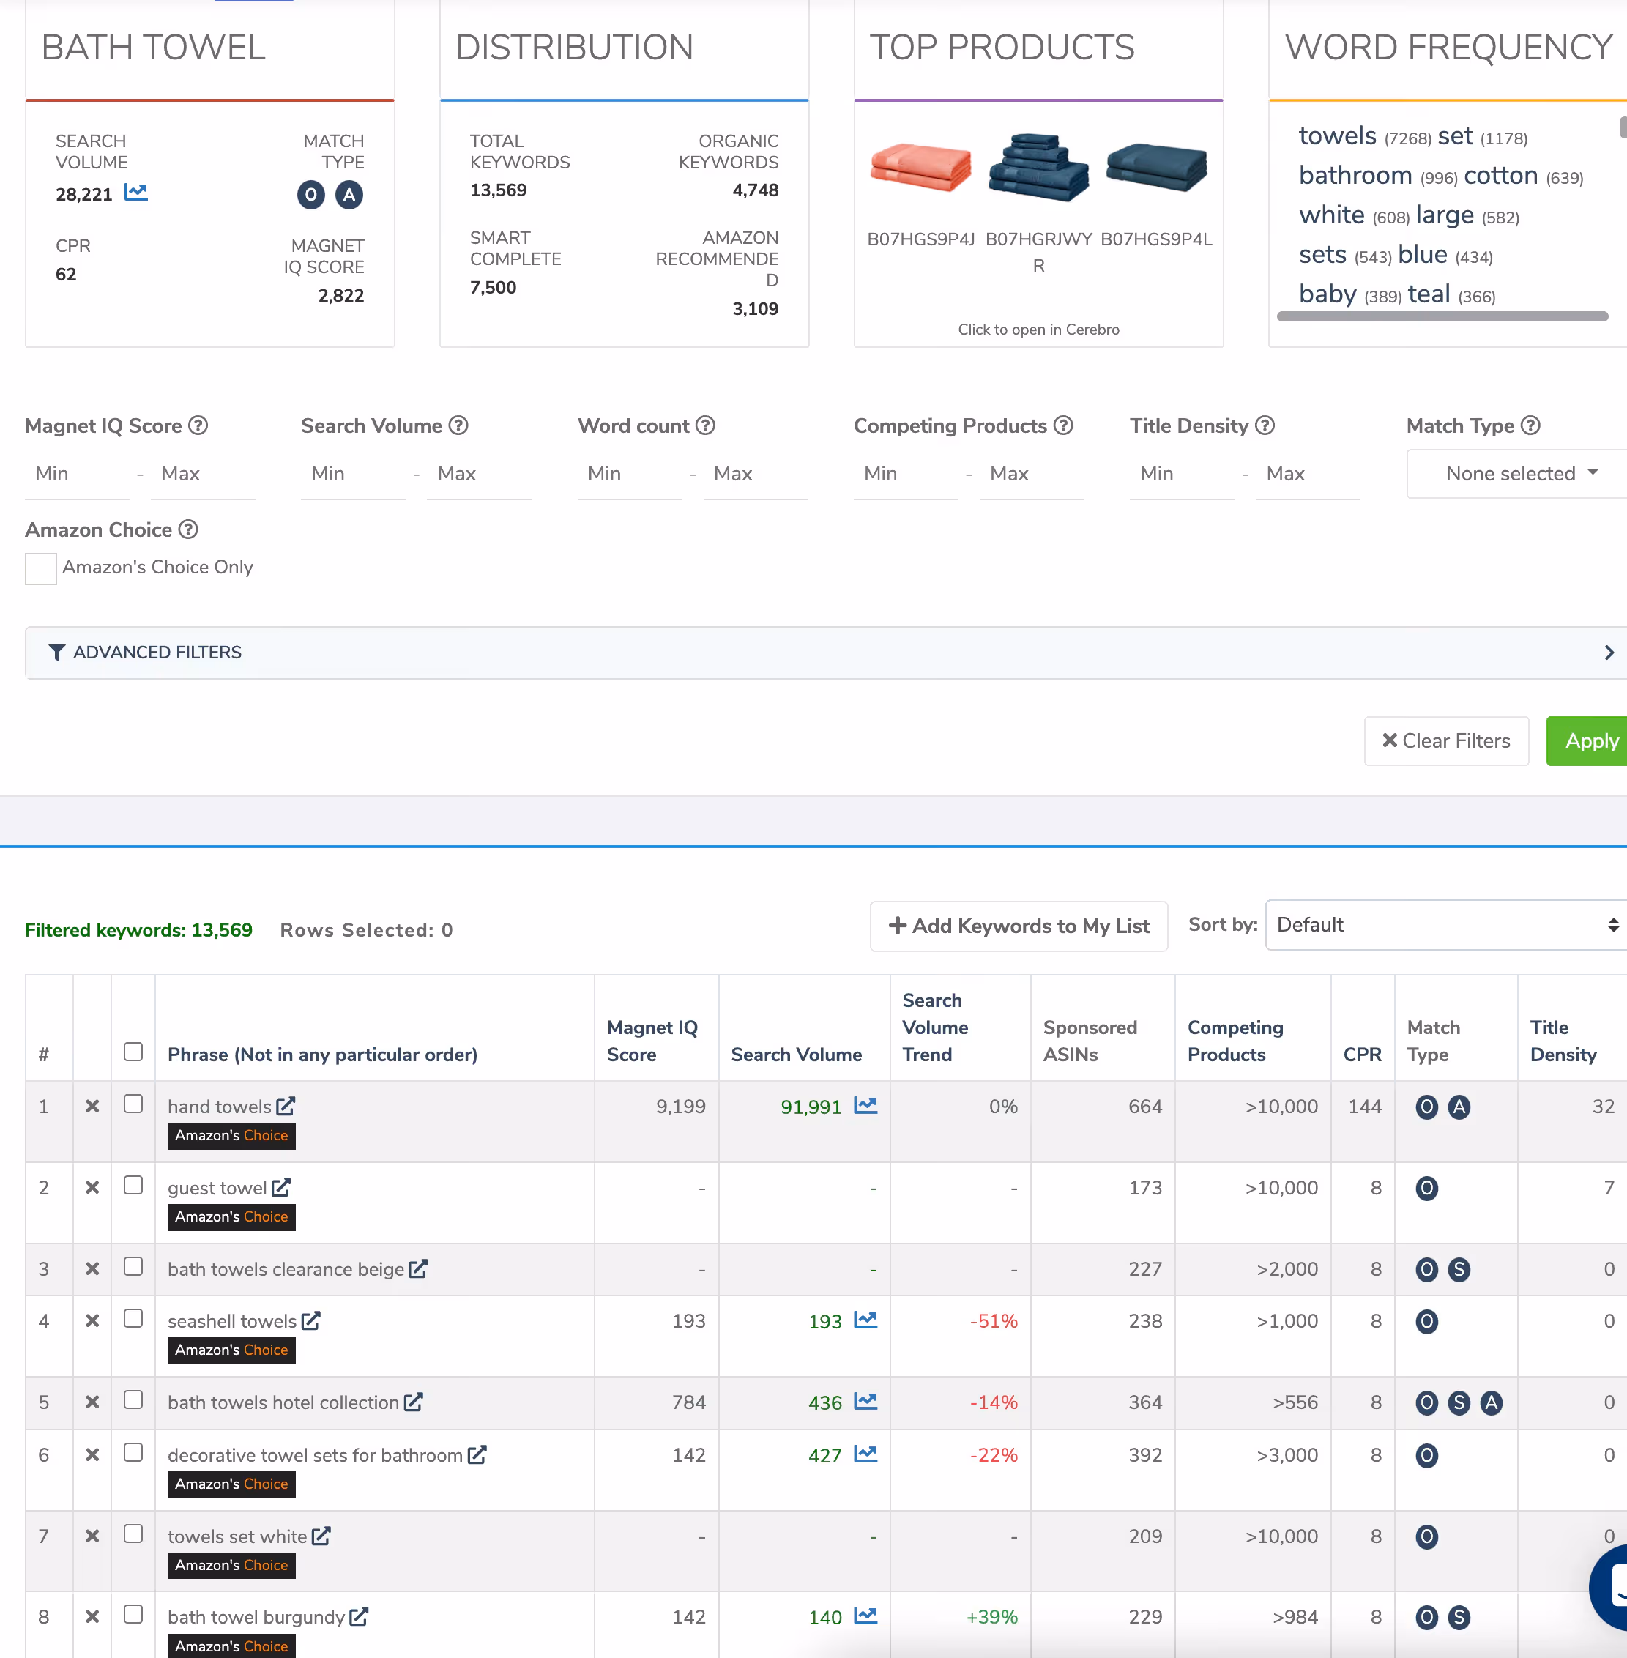Remove the 'guest towel' row with its X icon
The width and height of the screenshot is (1627, 1658).
pos(92,1187)
